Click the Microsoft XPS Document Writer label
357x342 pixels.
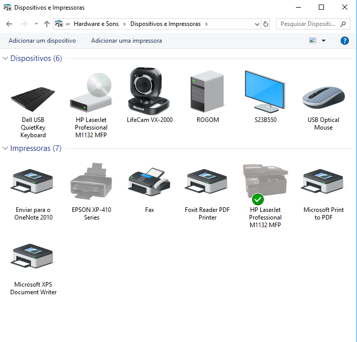coord(33,288)
